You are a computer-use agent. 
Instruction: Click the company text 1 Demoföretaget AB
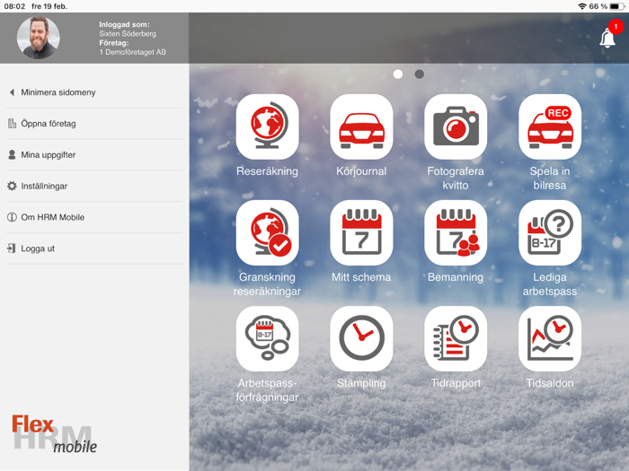point(132,52)
